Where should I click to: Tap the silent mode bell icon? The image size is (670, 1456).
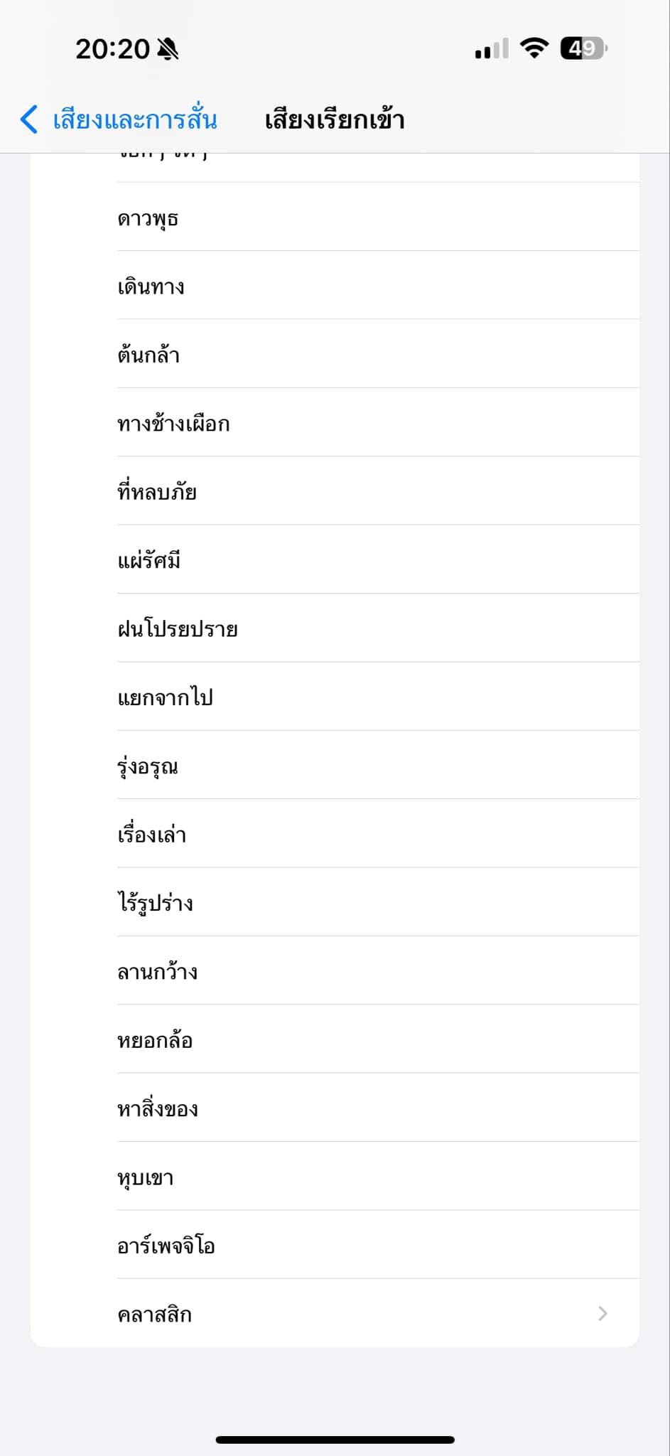coord(168,49)
